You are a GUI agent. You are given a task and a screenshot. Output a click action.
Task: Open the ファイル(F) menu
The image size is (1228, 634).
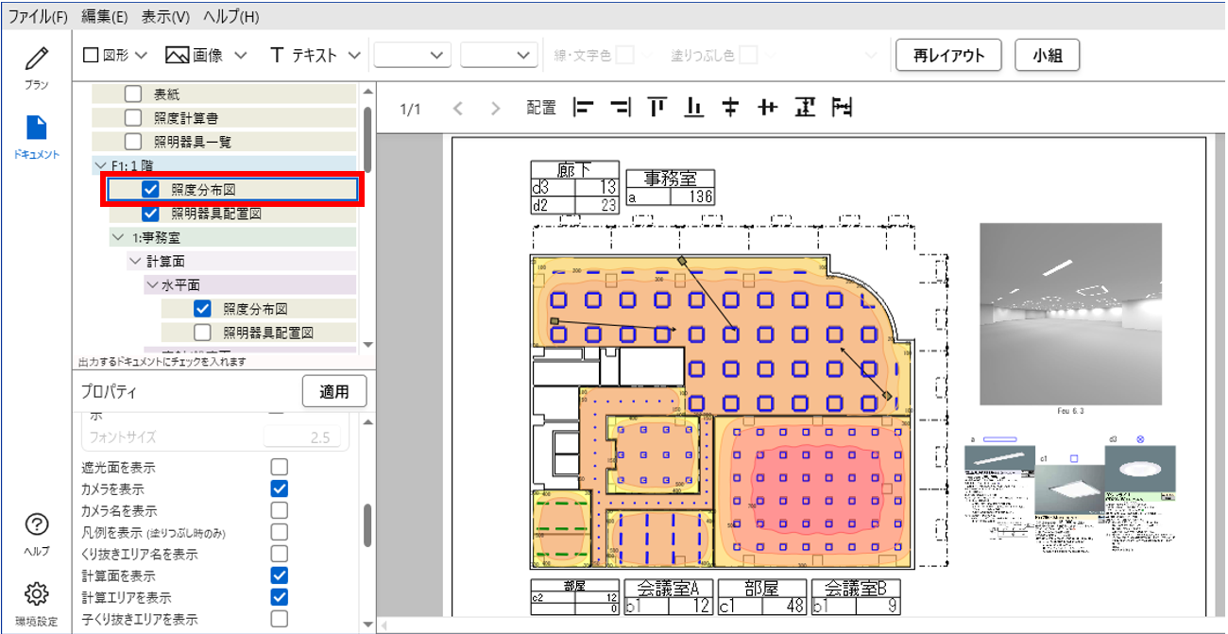point(38,17)
